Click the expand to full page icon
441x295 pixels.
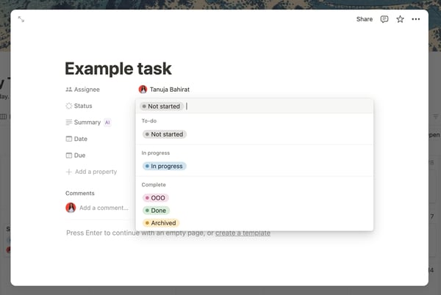(21, 19)
